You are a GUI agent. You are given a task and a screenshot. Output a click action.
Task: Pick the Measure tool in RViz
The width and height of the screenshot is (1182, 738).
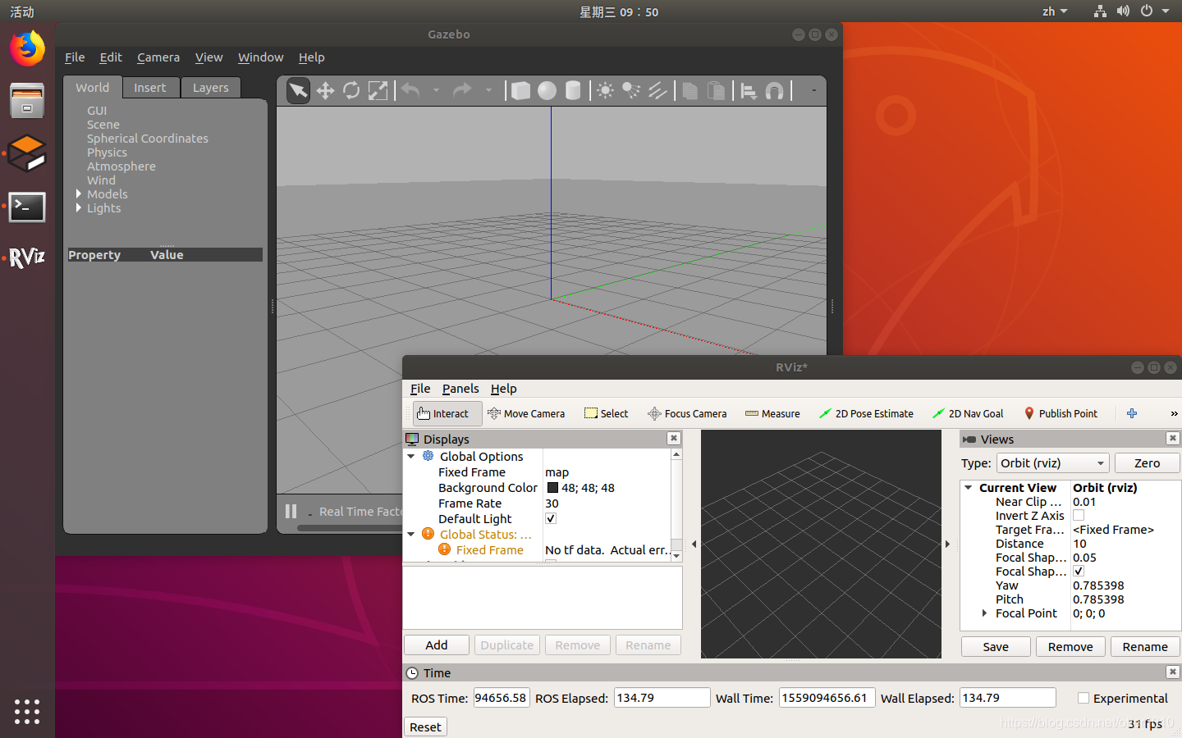tap(772, 413)
